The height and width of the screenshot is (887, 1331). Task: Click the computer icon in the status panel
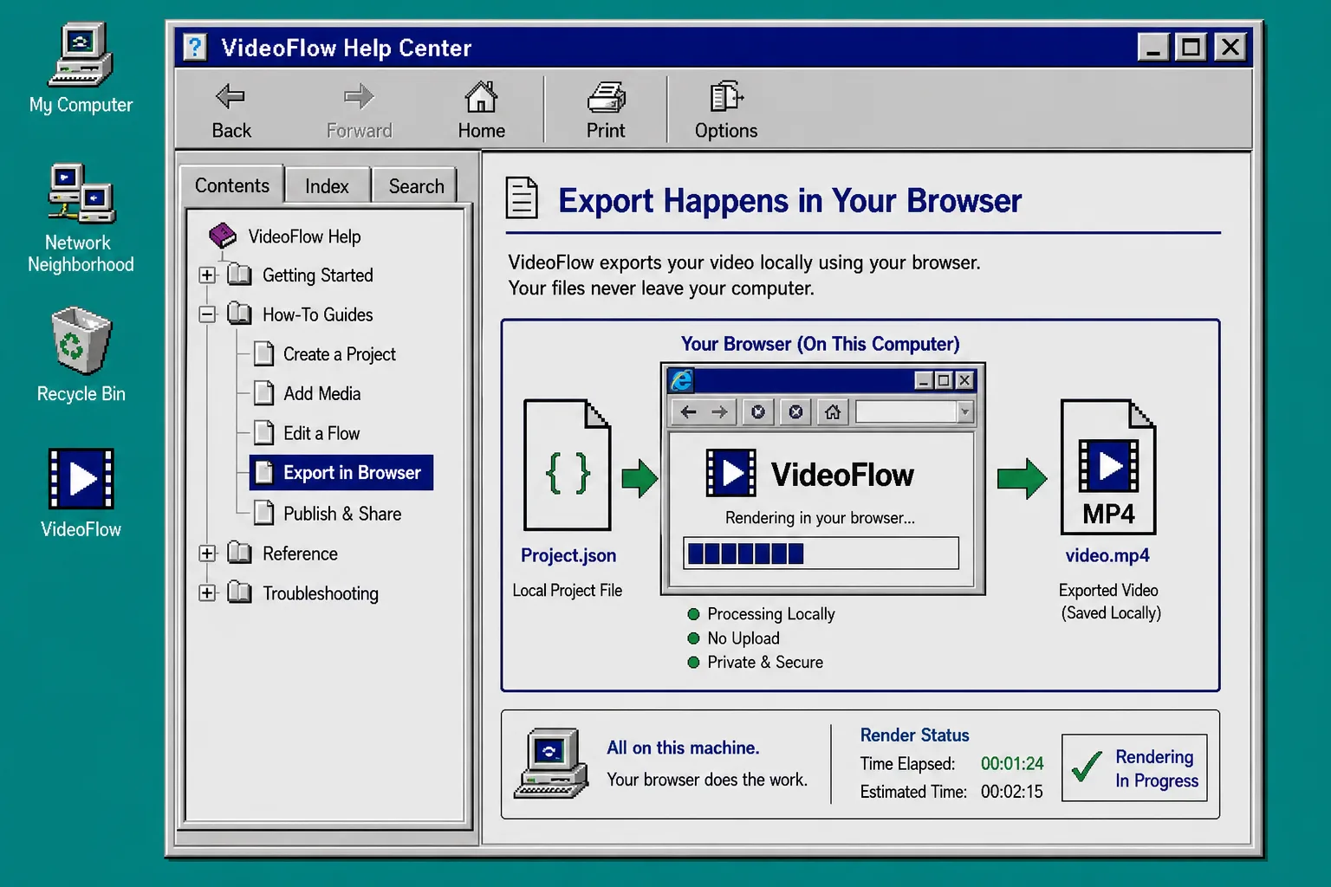click(x=551, y=763)
